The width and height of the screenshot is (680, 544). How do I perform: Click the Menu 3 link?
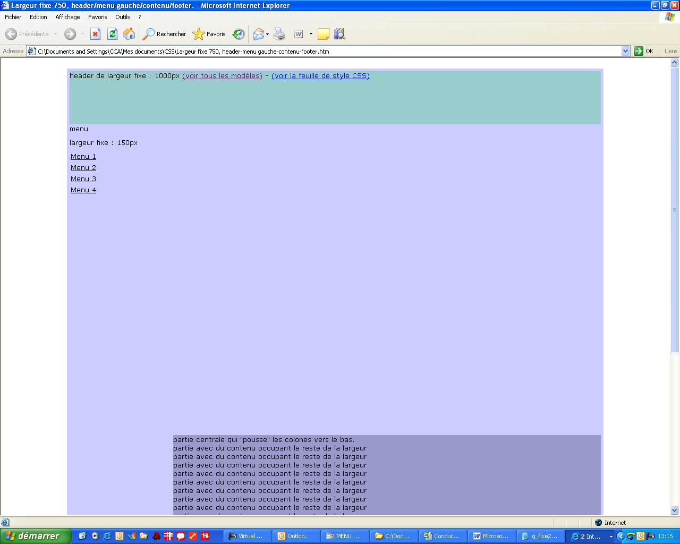click(83, 179)
